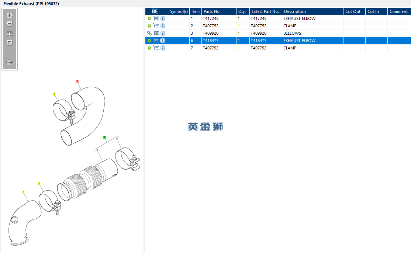This screenshot has height=253, width=411.
Task: Open info for T407752 clamp item 2
Action: (x=163, y=26)
